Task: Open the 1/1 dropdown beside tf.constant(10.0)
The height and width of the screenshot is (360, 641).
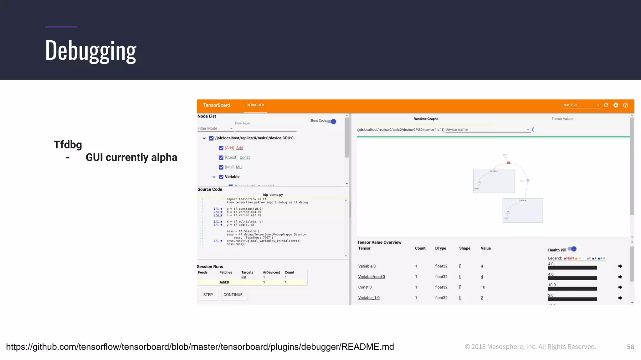Action: tap(218, 209)
